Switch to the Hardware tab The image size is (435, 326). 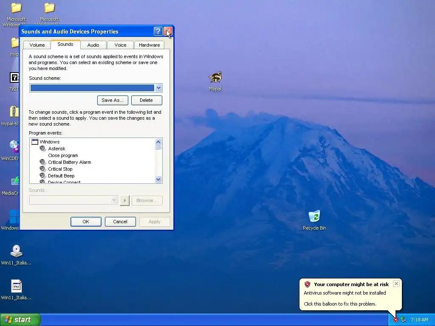click(x=149, y=45)
